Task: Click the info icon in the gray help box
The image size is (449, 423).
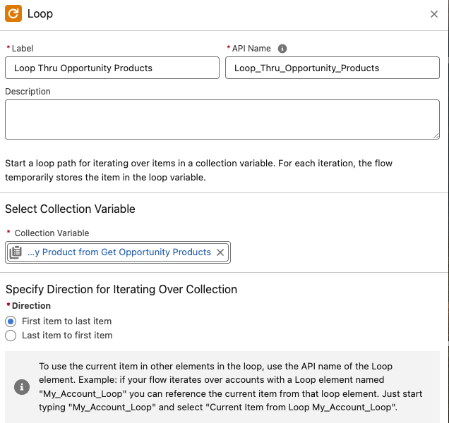Action: 22,387
